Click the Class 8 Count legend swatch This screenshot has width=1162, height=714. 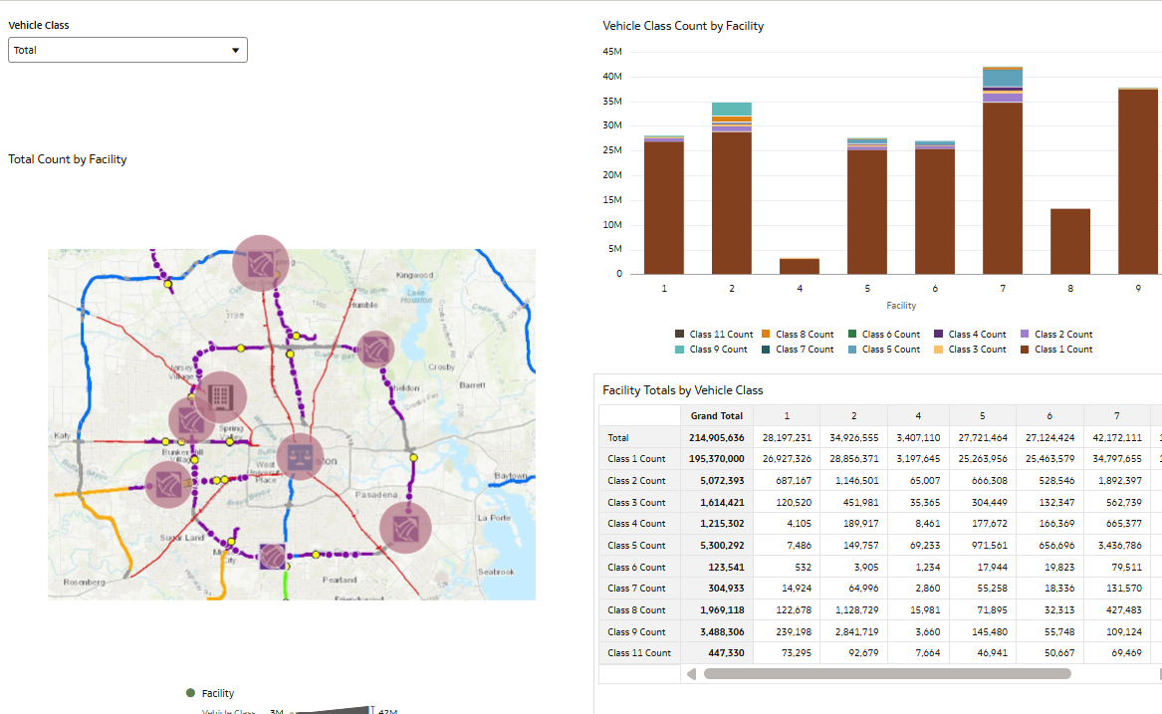(x=766, y=335)
